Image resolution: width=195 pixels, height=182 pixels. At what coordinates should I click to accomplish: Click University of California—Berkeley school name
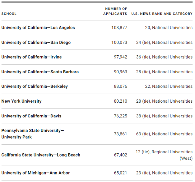coord(35,86)
